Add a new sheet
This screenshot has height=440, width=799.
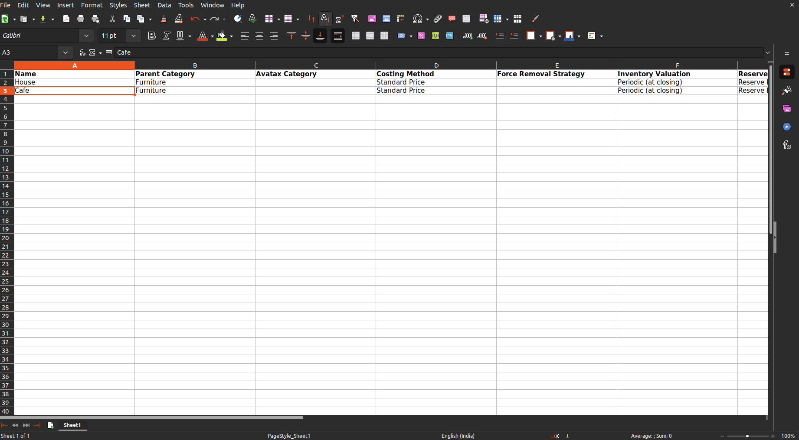click(50, 425)
